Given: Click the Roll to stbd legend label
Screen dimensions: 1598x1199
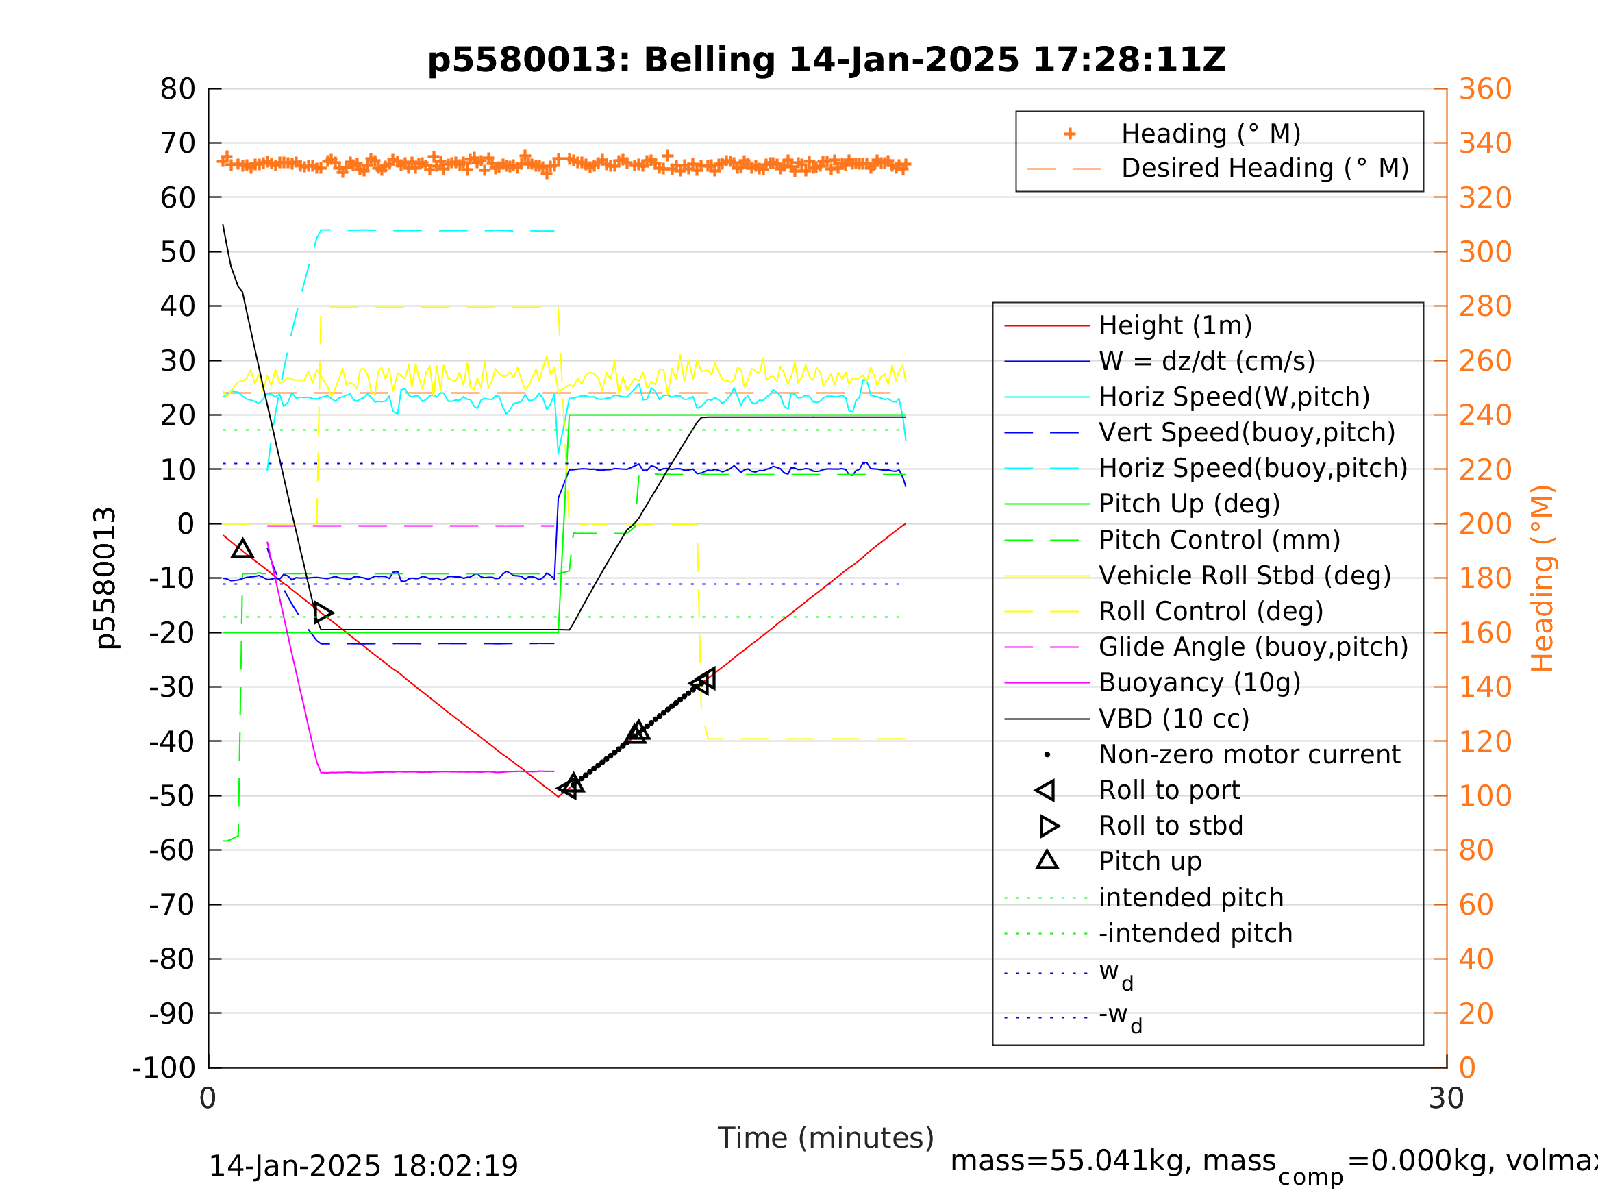Looking at the screenshot, I should click(x=1171, y=826).
